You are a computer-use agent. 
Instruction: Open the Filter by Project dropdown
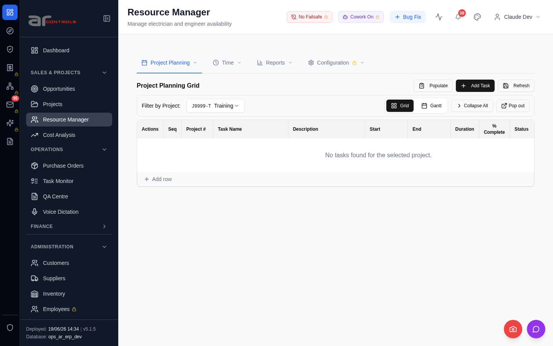(215, 106)
